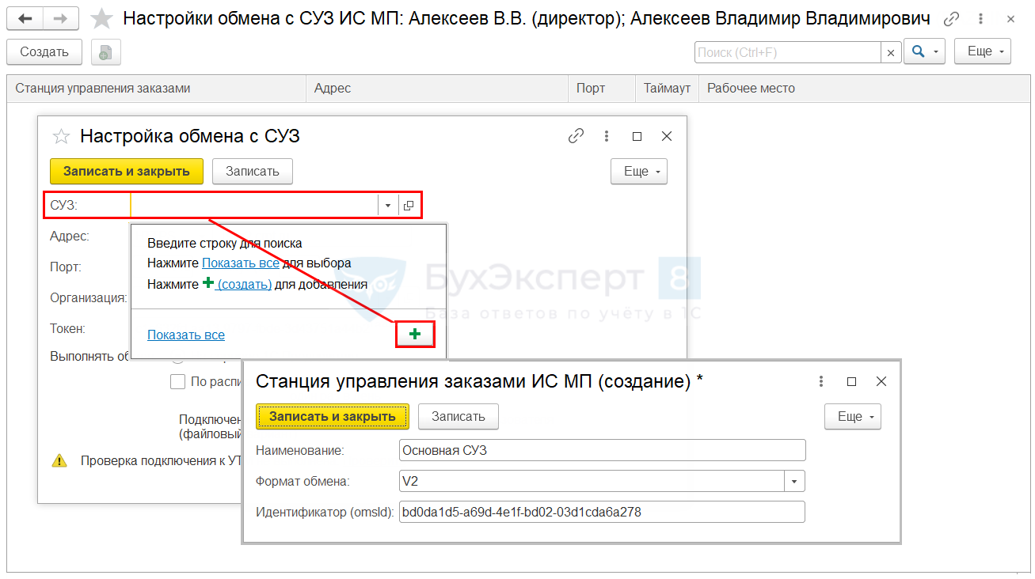The width and height of the screenshot is (1035, 579).
Task: Add main exchange settings list to favorites star
Action: (101, 18)
